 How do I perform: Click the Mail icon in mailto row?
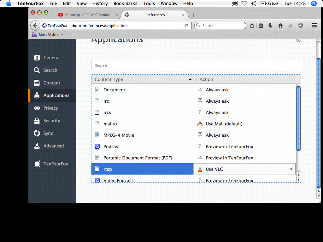[x=200, y=124]
